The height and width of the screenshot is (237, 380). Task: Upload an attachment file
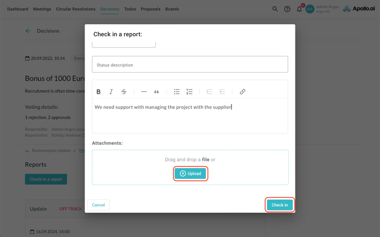pos(191,174)
